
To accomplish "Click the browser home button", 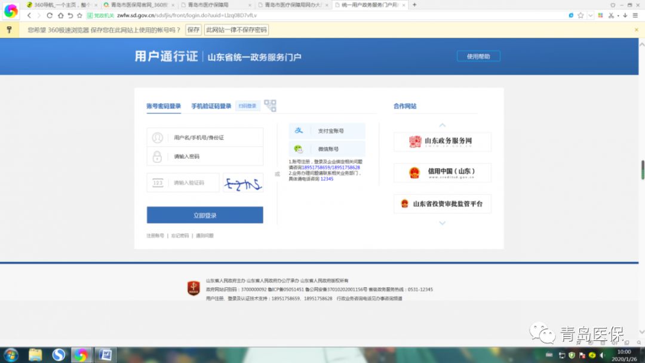I will pyautogui.click(x=61, y=16).
